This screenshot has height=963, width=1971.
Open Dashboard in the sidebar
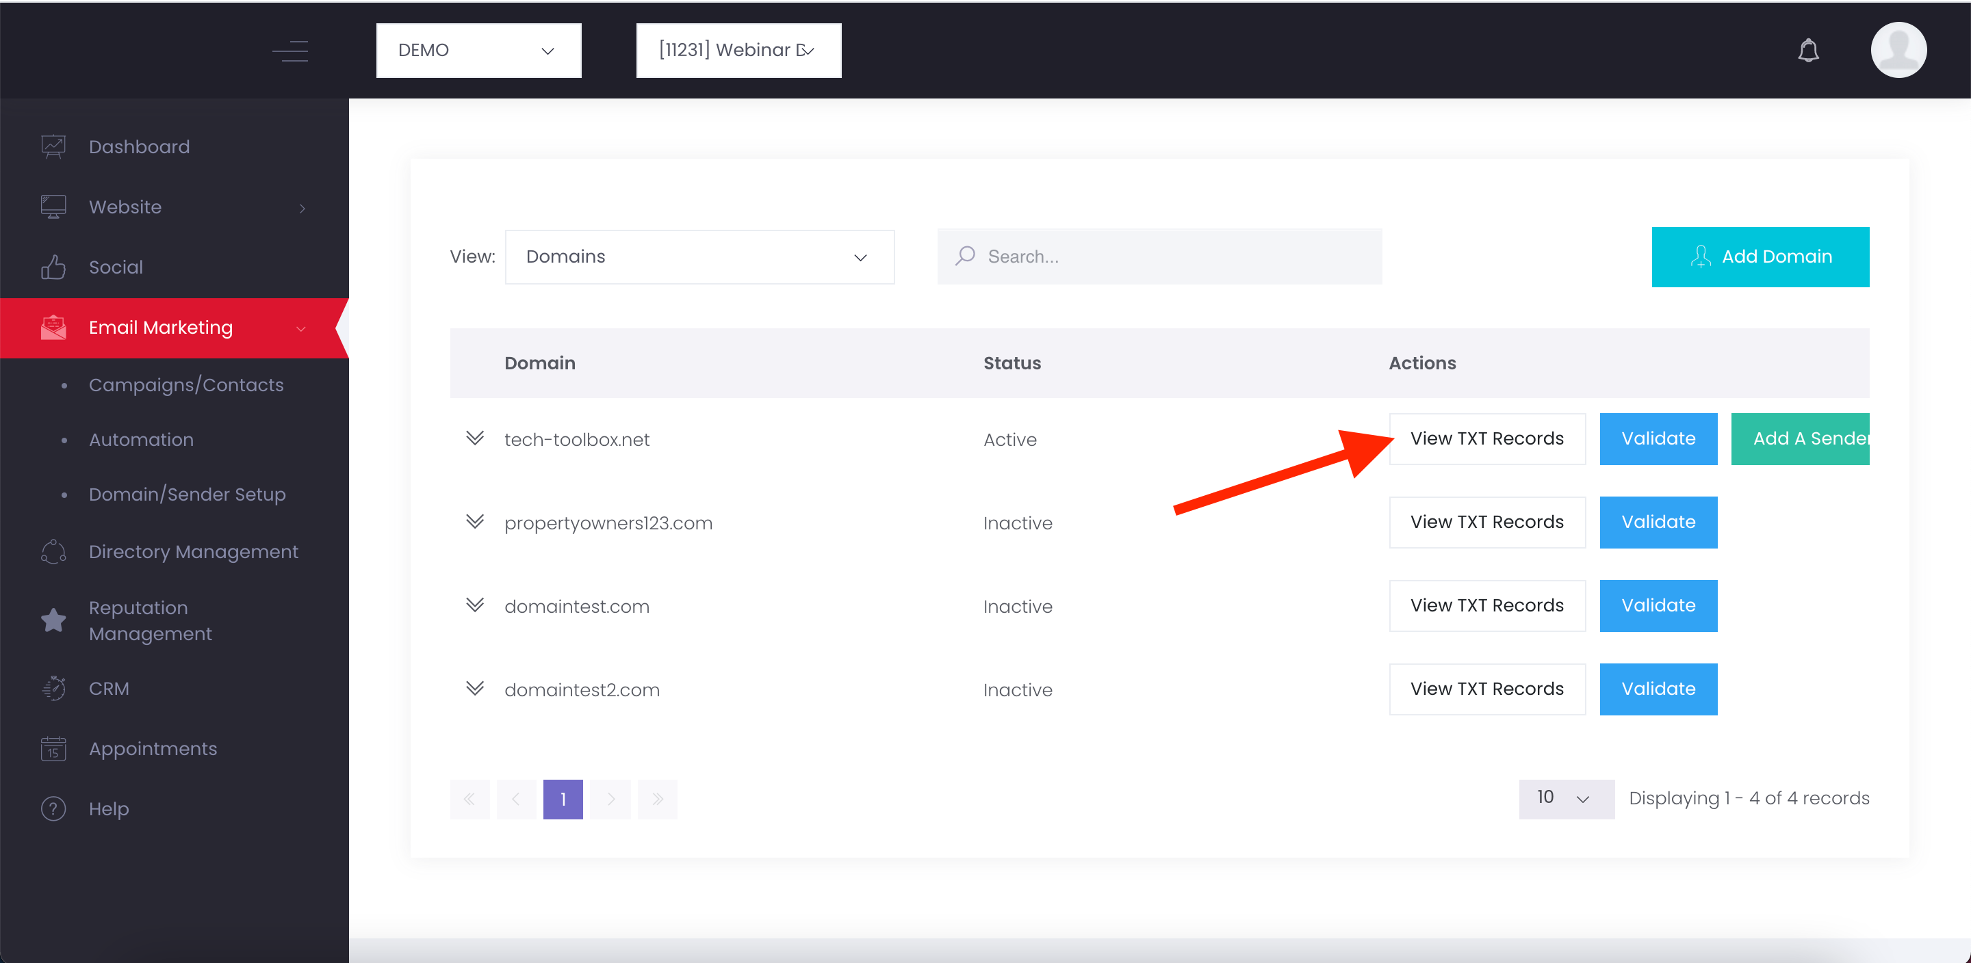click(139, 147)
